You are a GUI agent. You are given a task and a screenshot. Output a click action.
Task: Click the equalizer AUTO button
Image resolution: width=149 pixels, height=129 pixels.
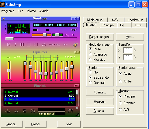17,57
